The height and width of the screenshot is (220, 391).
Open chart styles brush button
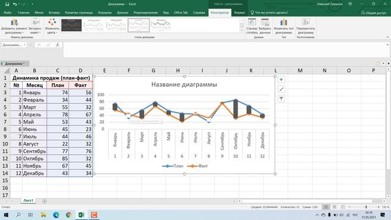point(281,89)
